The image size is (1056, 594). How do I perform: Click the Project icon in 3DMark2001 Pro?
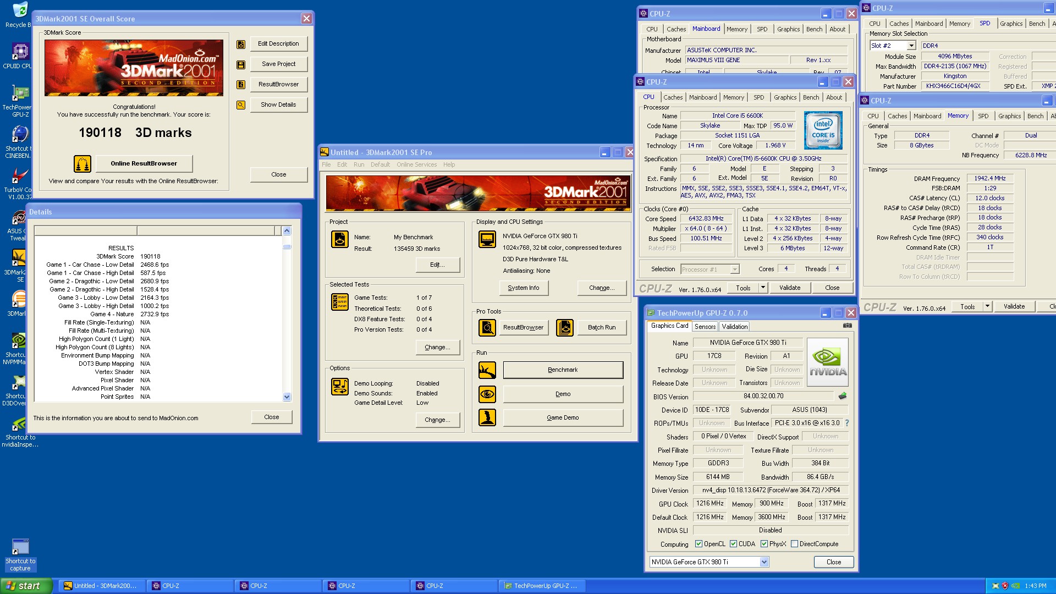[x=340, y=239]
